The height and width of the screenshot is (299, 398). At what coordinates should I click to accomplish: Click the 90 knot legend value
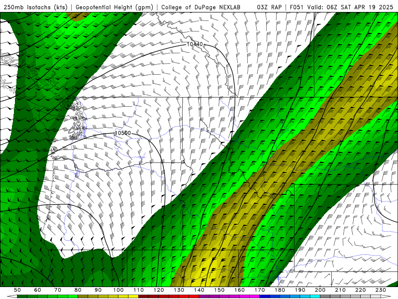98,290
